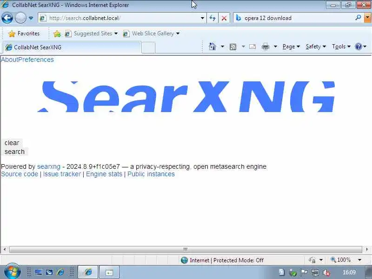Click the 100% zoom level button
Screen dimensions: 372x279
point(341,260)
